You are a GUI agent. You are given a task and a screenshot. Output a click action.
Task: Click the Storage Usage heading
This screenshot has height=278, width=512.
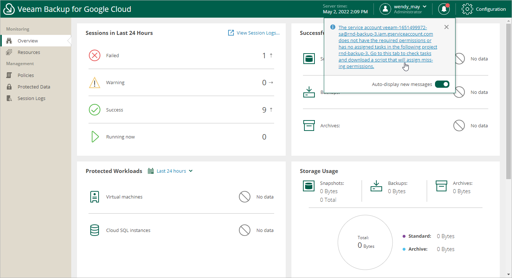click(x=319, y=171)
